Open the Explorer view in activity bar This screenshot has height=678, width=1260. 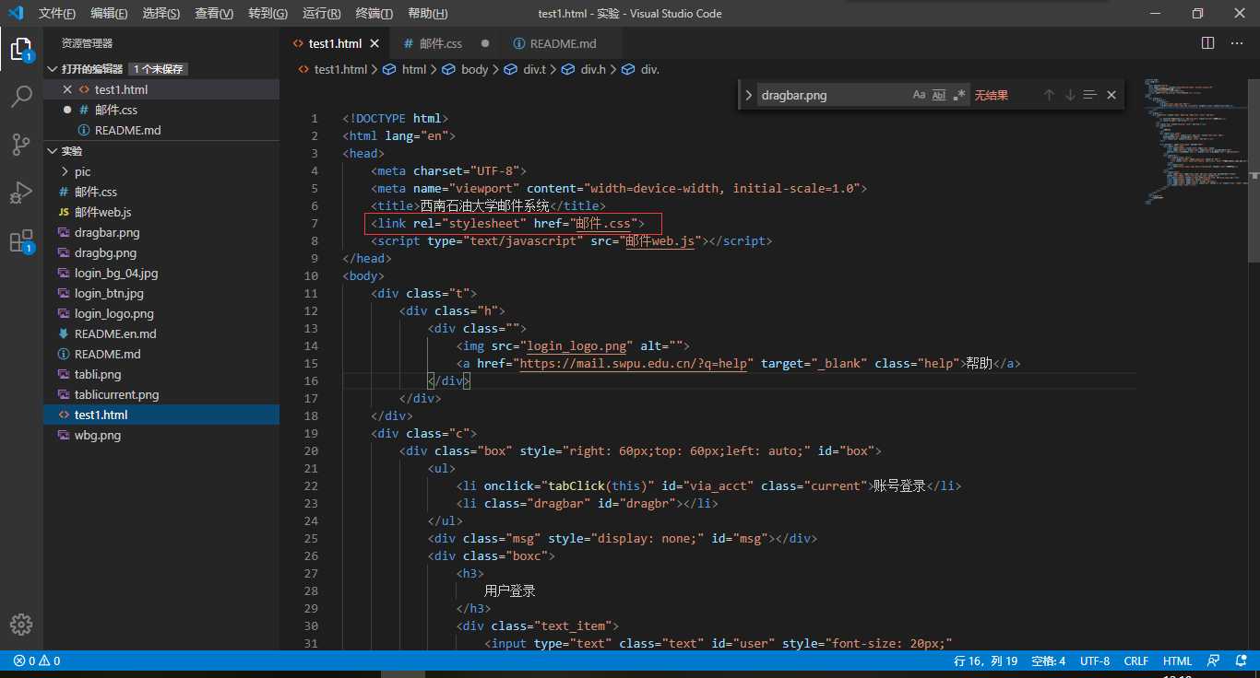(21, 49)
